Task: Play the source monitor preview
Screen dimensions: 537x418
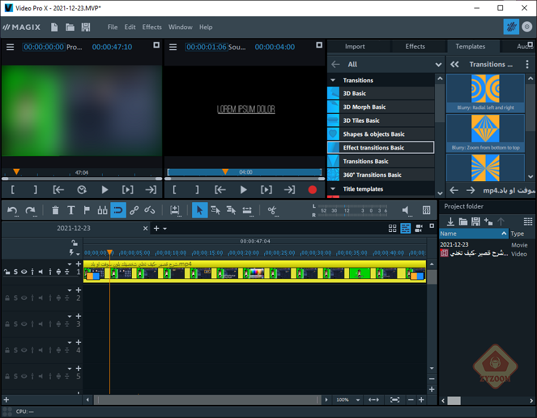Action: tap(243, 190)
